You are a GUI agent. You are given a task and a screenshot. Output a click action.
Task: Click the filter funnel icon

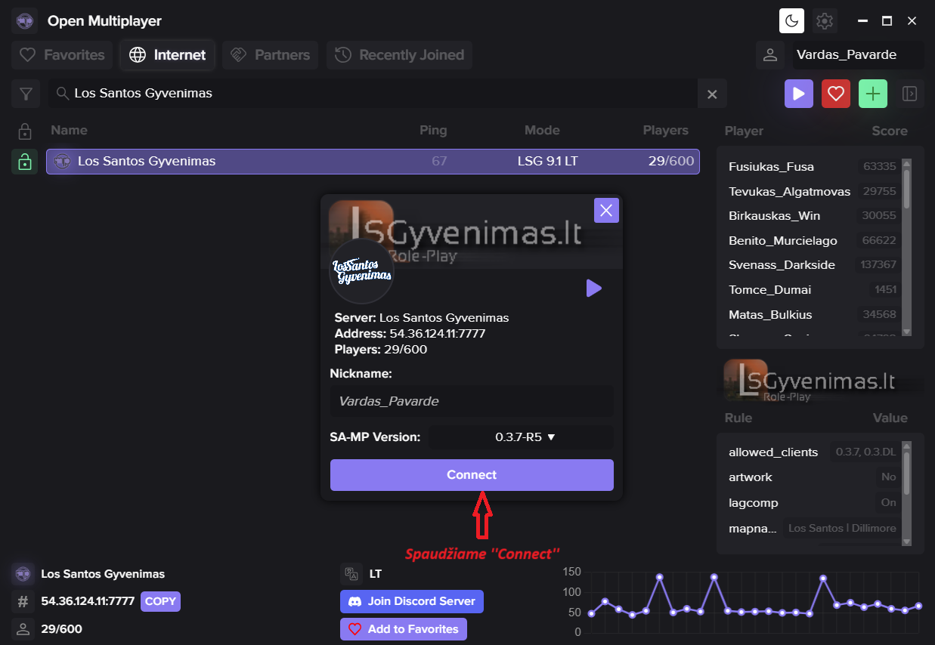[26, 94]
